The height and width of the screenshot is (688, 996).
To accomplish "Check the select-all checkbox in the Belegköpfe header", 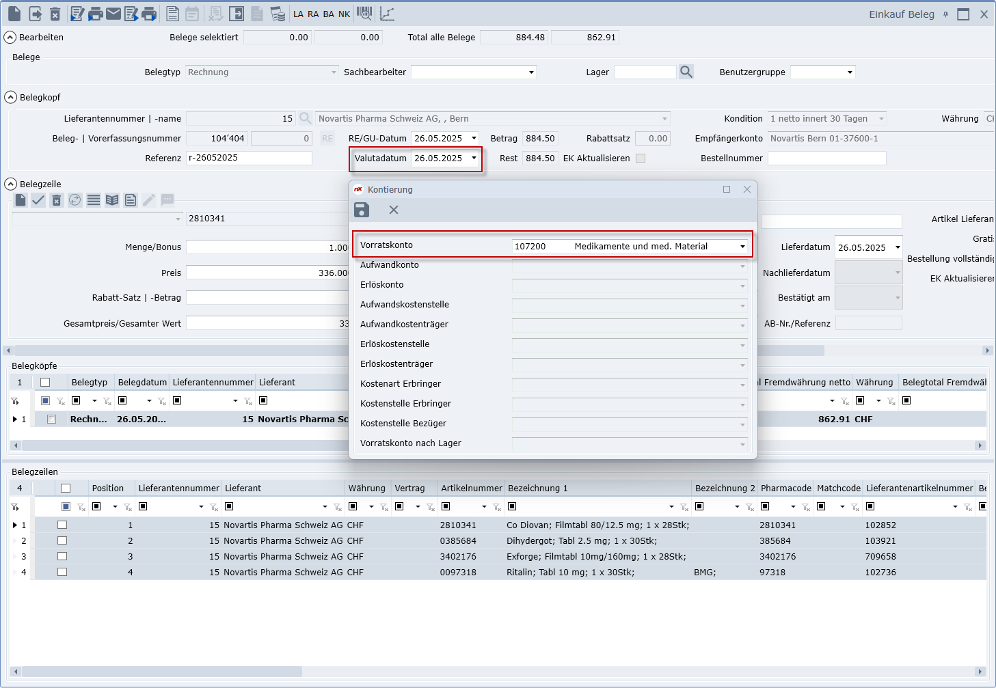I will coord(45,383).
